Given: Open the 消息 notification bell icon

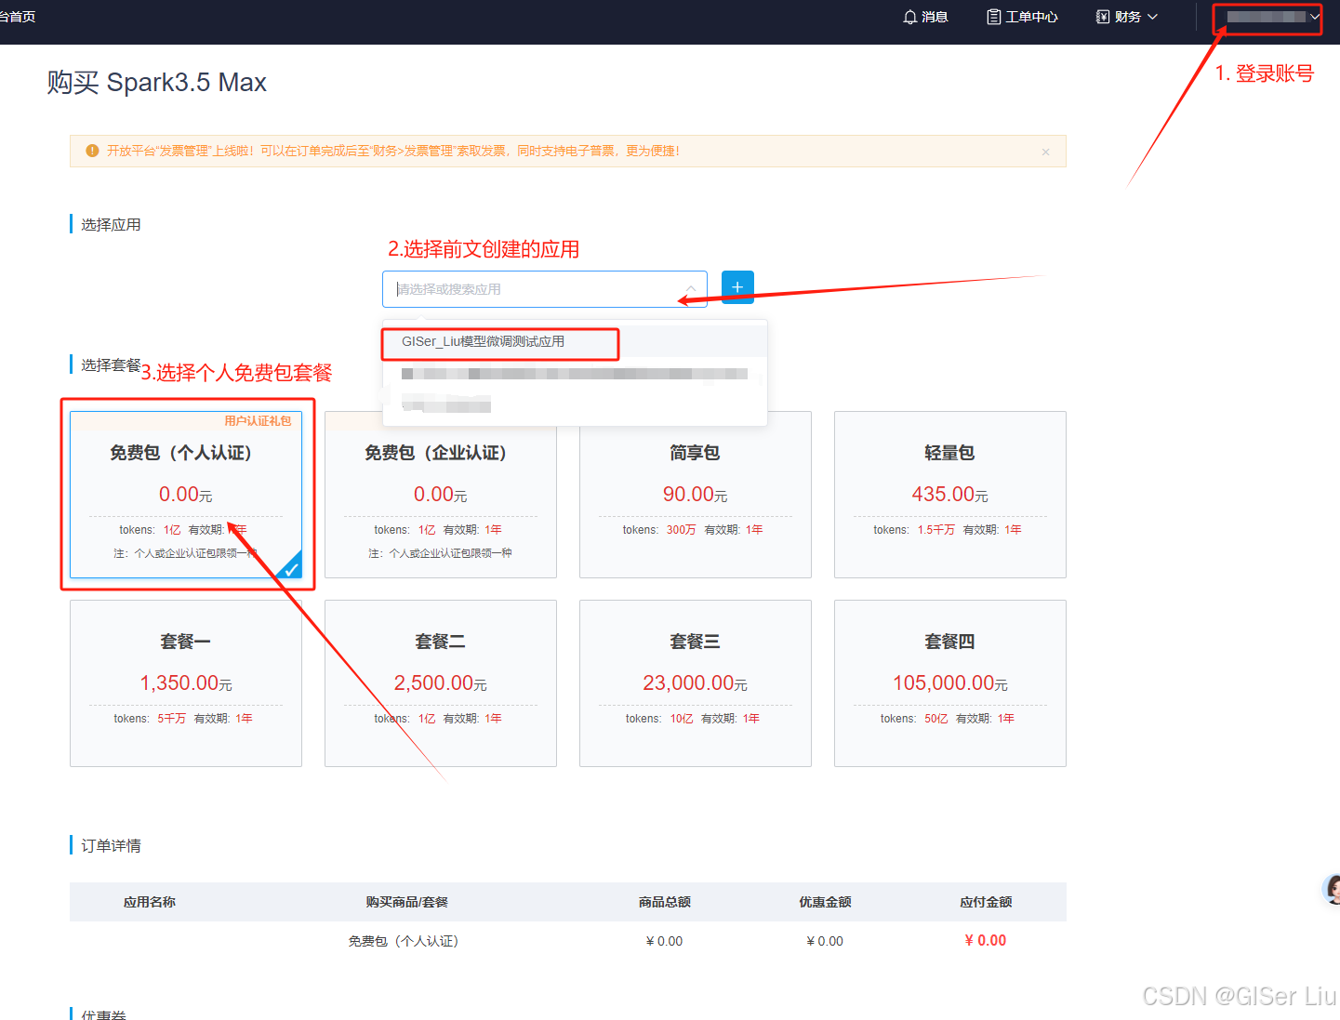Looking at the screenshot, I should click(910, 17).
